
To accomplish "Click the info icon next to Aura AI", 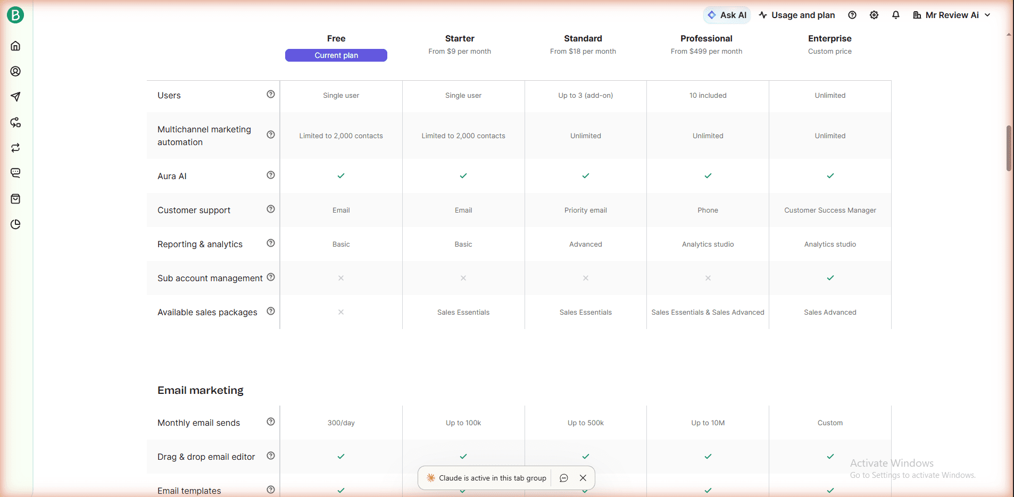I will (x=271, y=175).
